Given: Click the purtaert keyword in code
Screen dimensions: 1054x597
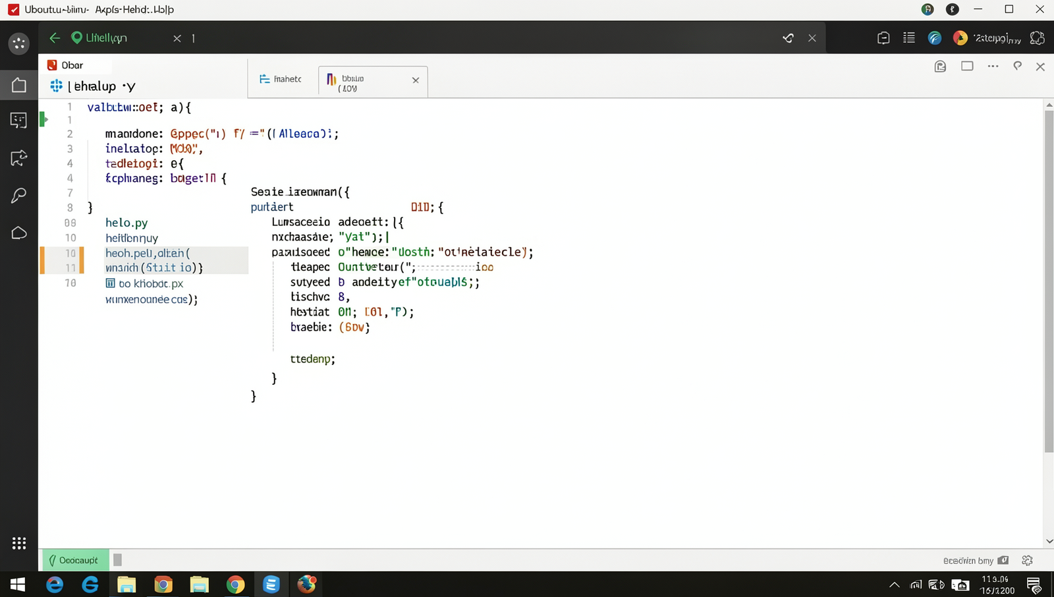Looking at the screenshot, I should tap(272, 207).
